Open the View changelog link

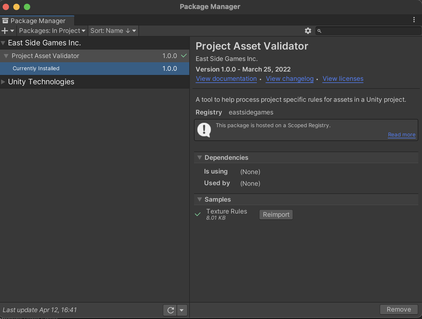[290, 79]
